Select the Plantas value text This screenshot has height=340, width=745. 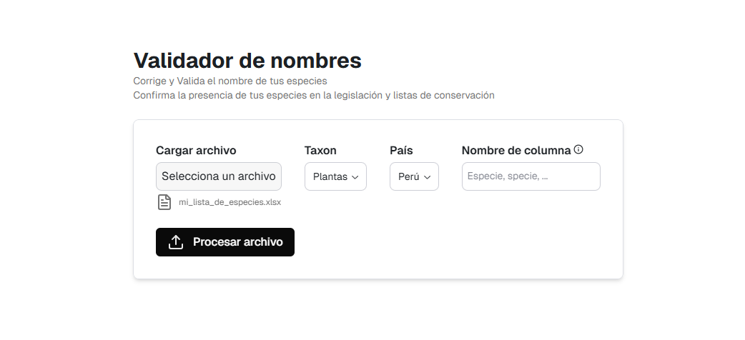click(330, 177)
